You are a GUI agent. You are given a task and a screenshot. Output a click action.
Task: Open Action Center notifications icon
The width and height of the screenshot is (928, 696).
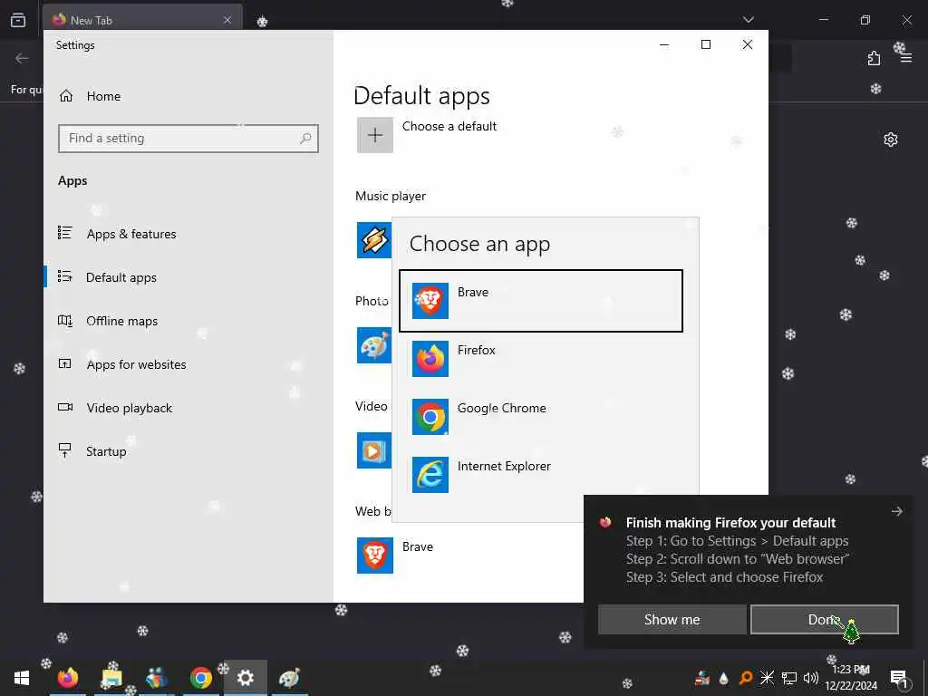[899, 678]
